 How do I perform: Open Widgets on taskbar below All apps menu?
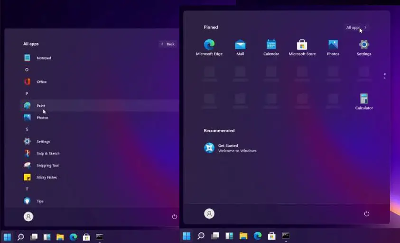coord(47,237)
